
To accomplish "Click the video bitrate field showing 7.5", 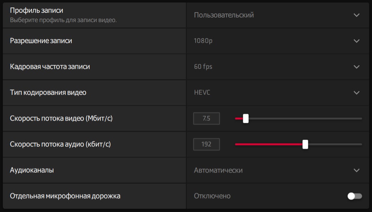I will point(206,118).
